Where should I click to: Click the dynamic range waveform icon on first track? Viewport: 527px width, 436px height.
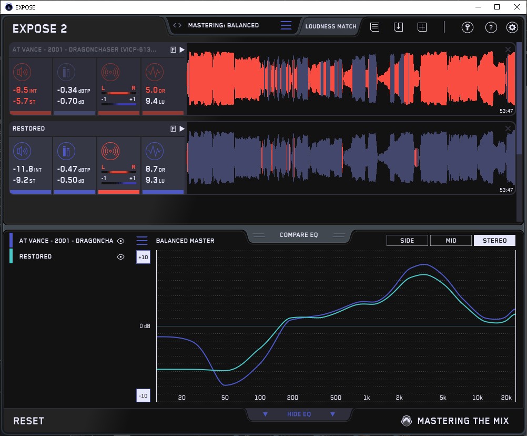154,72
